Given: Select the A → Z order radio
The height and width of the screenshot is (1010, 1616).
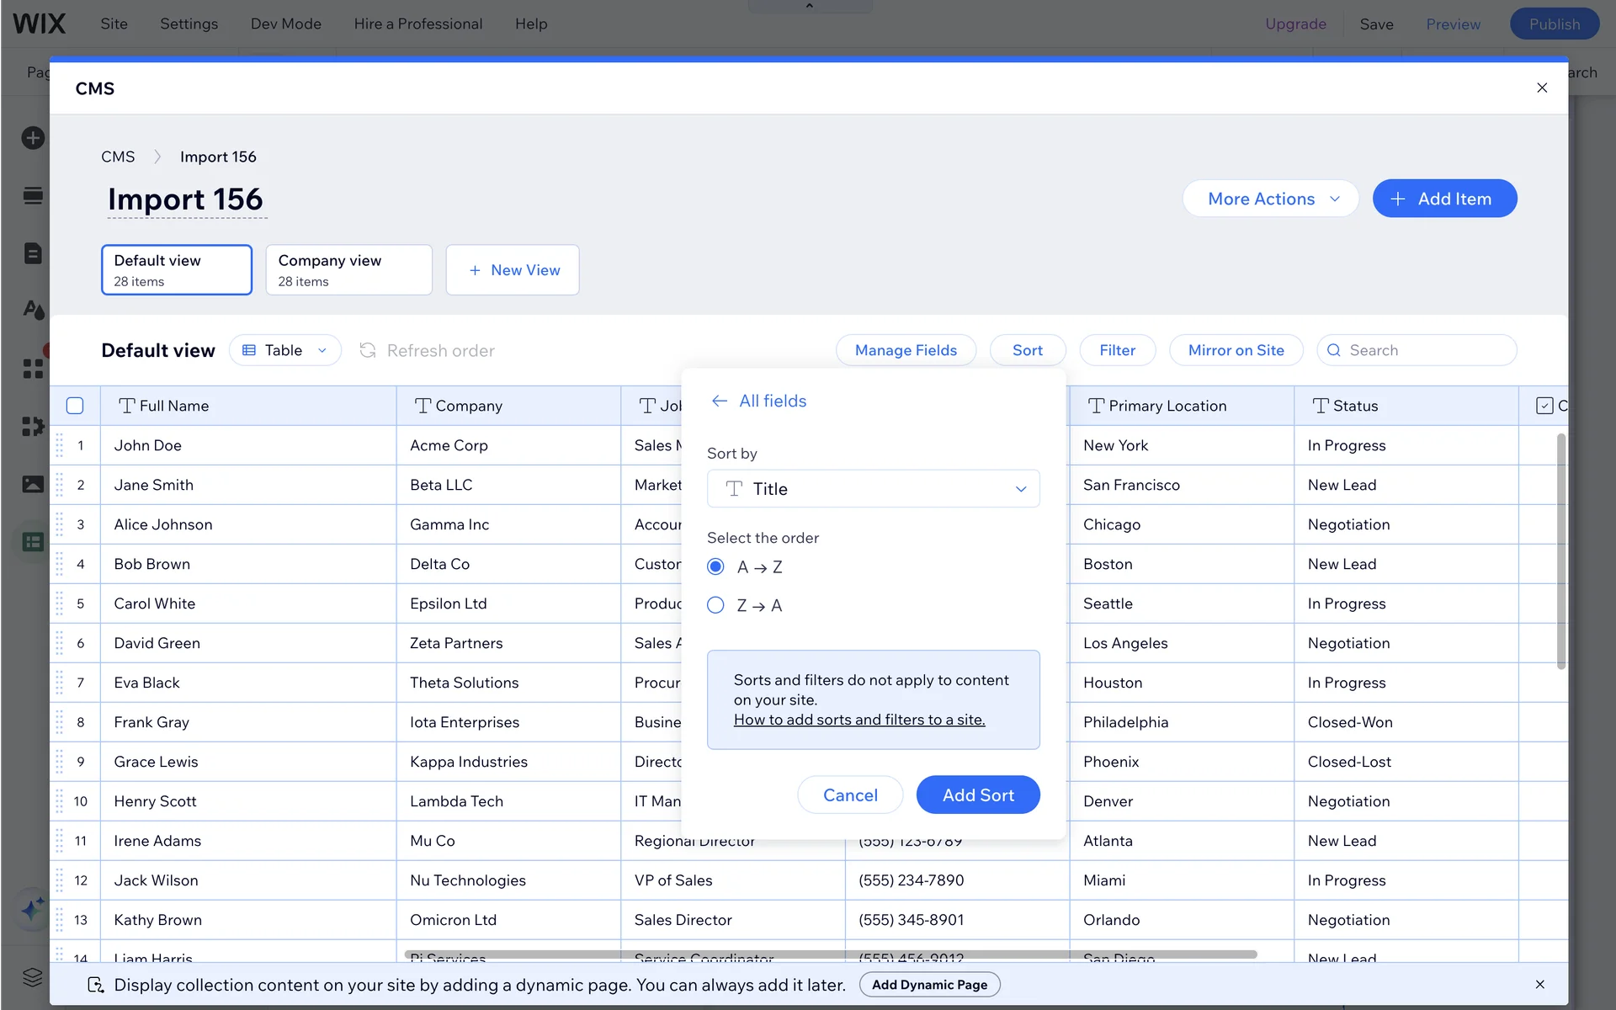Looking at the screenshot, I should 715,567.
